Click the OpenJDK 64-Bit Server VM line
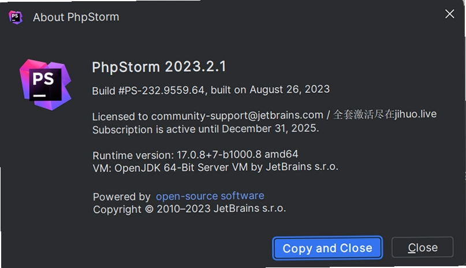 (x=215, y=167)
